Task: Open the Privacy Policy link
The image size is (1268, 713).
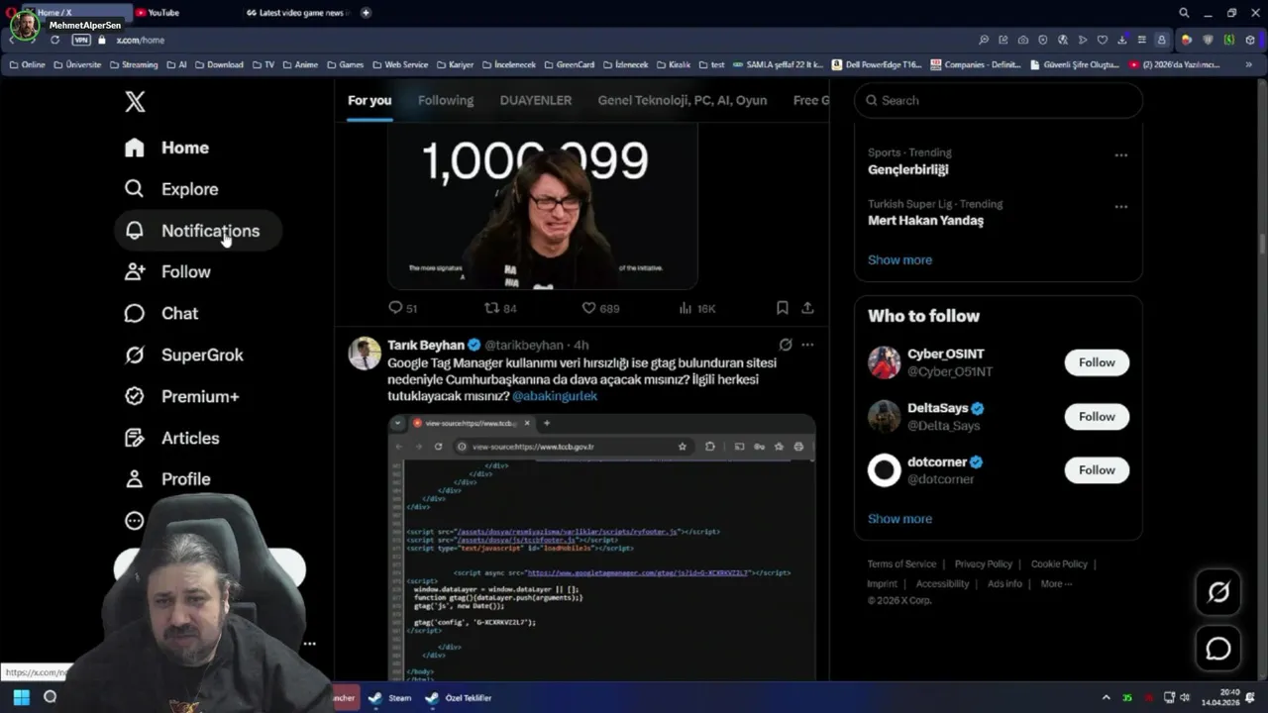Action: (984, 563)
